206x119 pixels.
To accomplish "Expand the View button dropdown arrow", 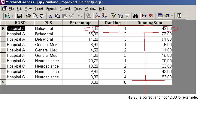I will click(x=13, y=16).
